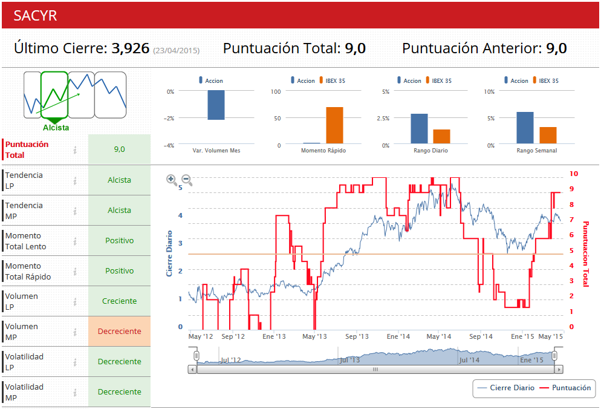Click the Cierre Diario vertical axis title
The image size is (601, 409).
[169, 254]
